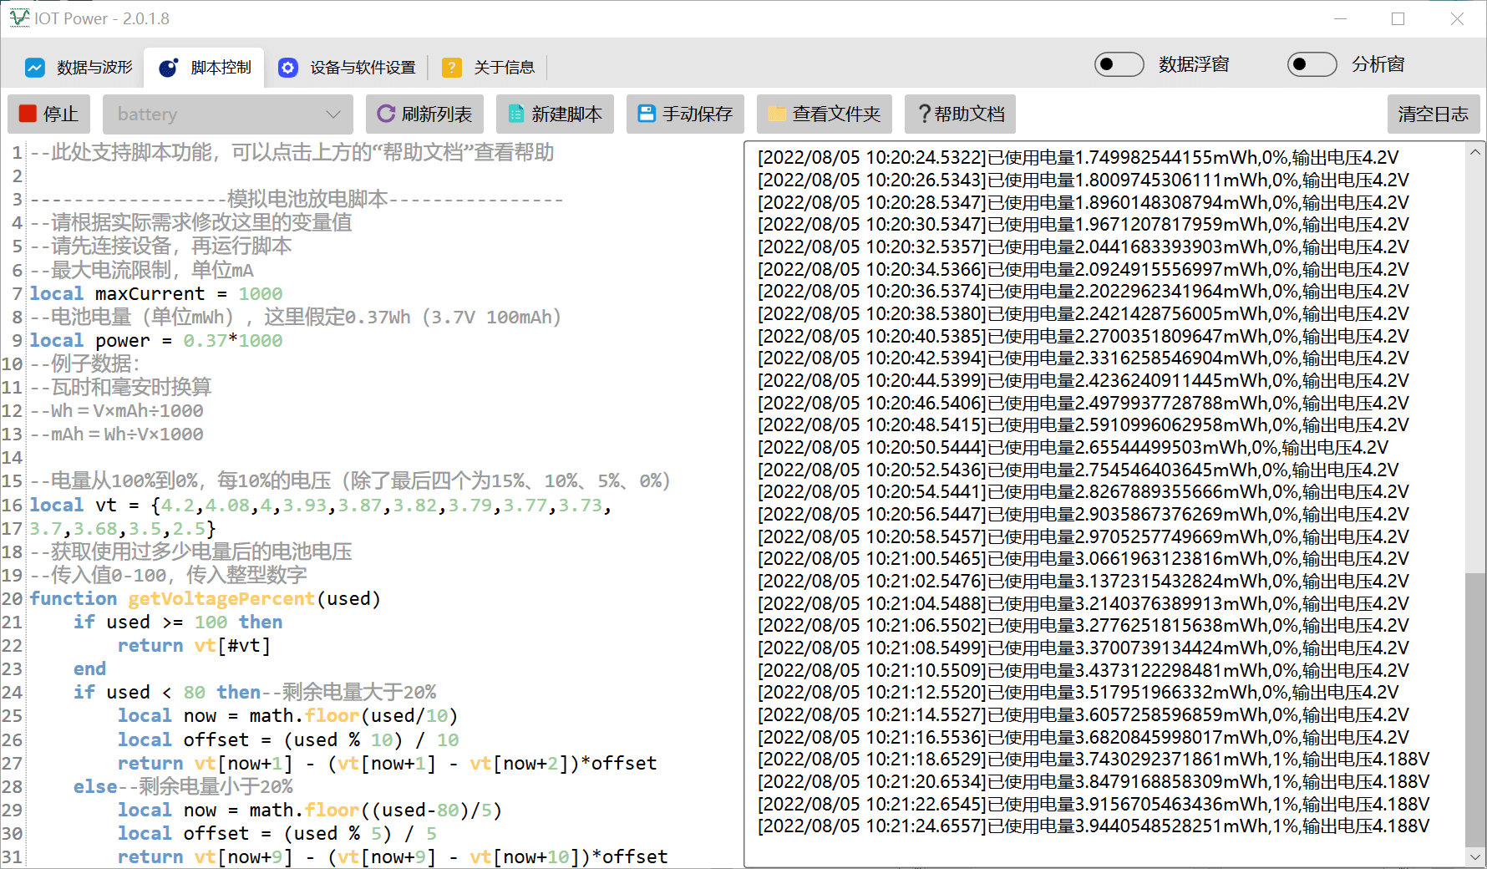This screenshot has height=869, width=1487.
Task: Click code line 7 maxCurrent in editor
Action: pos(150,294)
